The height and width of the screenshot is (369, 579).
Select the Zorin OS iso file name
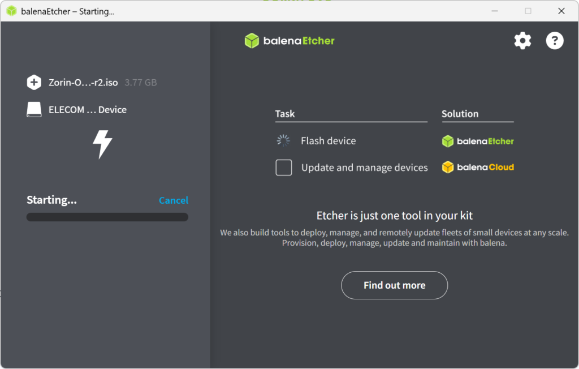coord(83,83)
